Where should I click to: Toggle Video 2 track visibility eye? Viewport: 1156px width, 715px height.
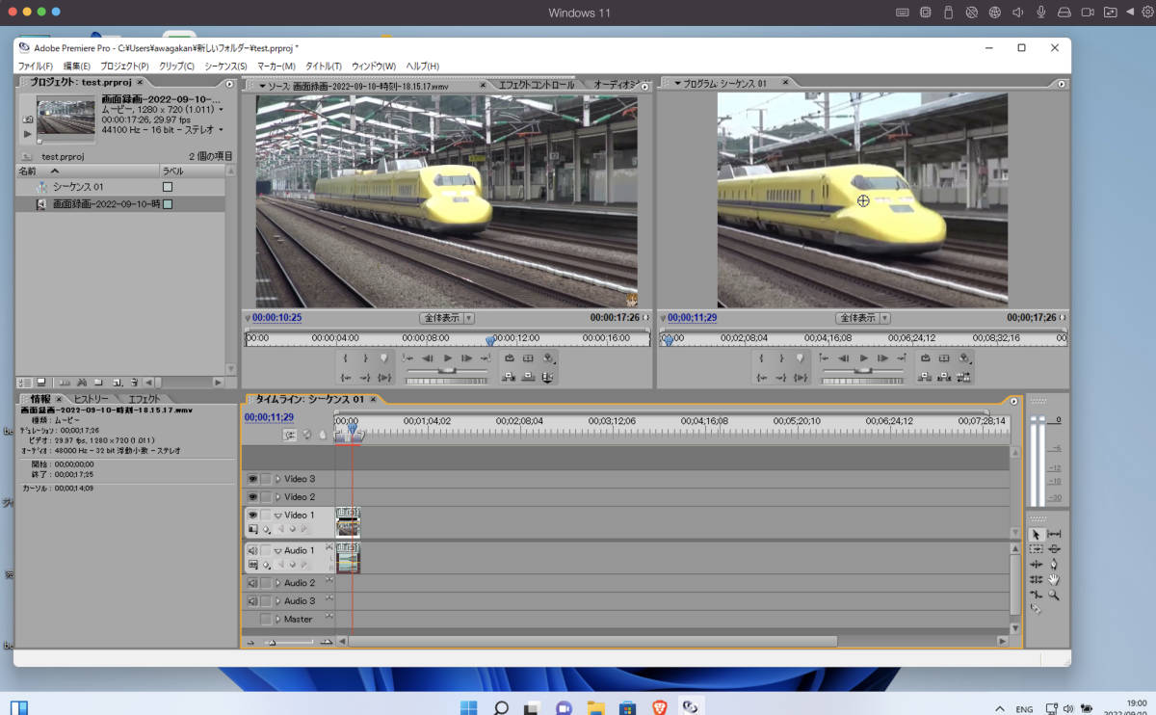[252, 497]
